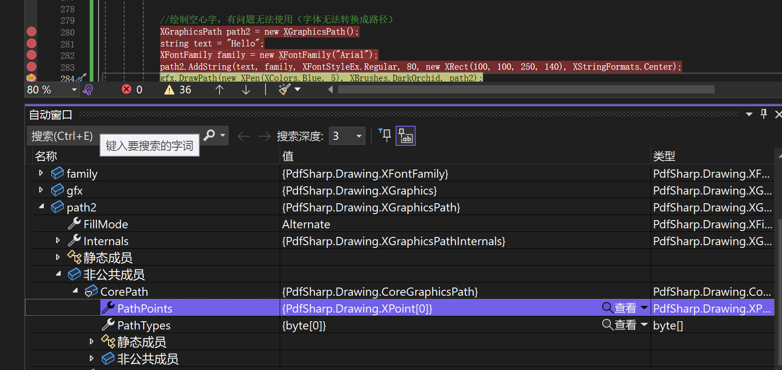The image size is (782, 370).
Task: Select the PathPoints row name
Action: [x=145, y=308]
